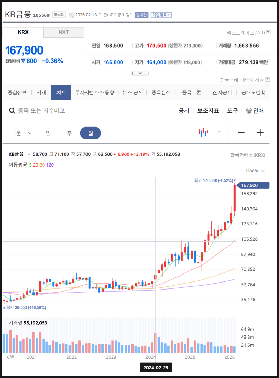Switch to the NXT tab
Viewport: 279px width, 378px height.
pos(64,32)
